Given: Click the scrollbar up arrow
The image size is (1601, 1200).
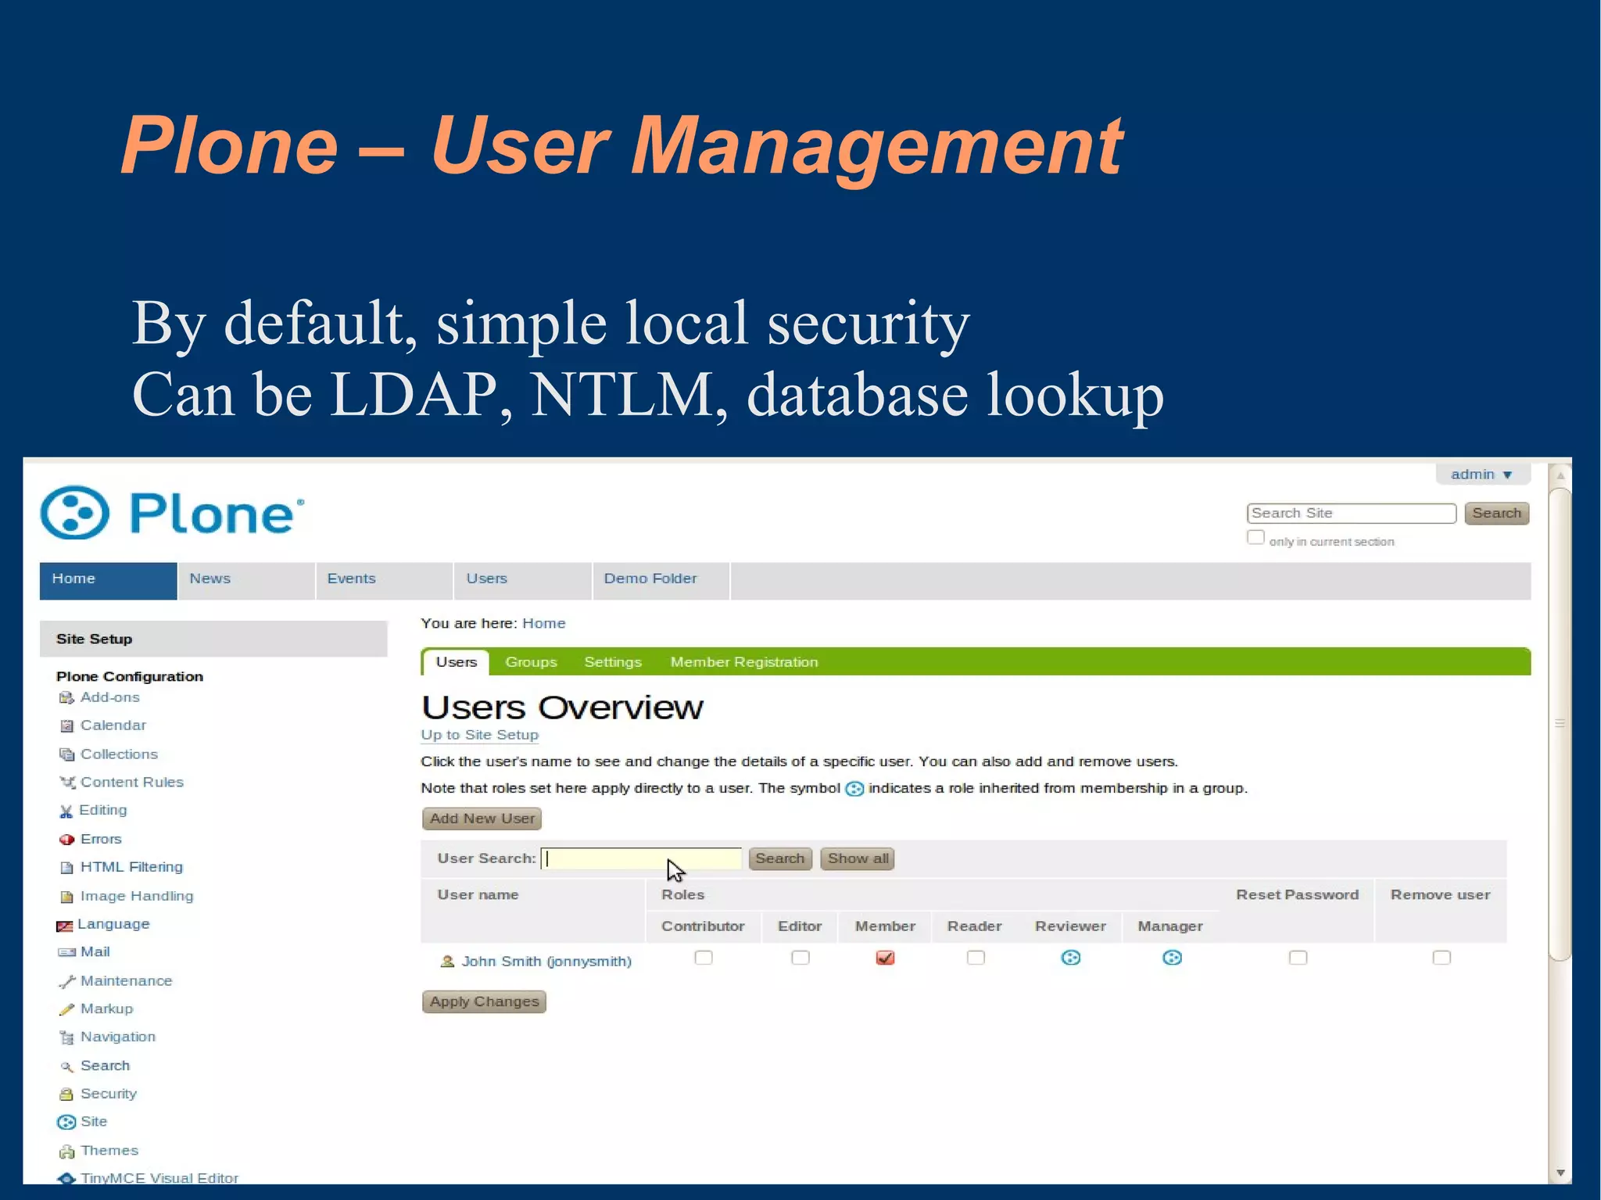Looking at the screenshot, I should click(1560, 475).
